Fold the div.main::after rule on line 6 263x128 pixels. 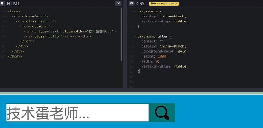point(135,36)
